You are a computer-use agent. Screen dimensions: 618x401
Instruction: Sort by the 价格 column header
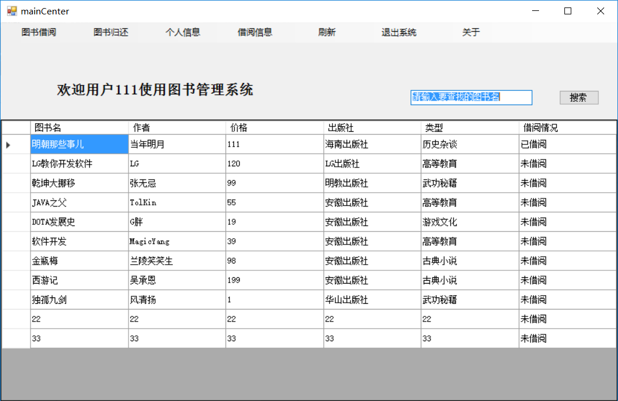coord(275,128)
